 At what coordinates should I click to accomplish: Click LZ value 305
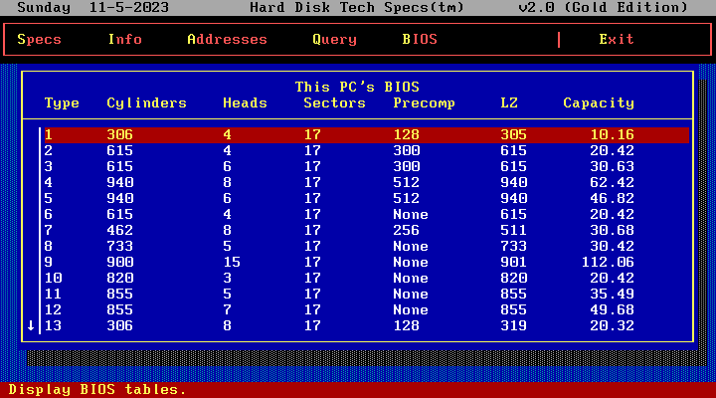513,134
